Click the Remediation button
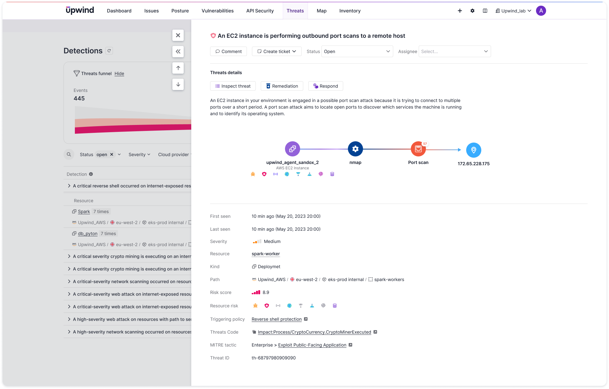 282,86
